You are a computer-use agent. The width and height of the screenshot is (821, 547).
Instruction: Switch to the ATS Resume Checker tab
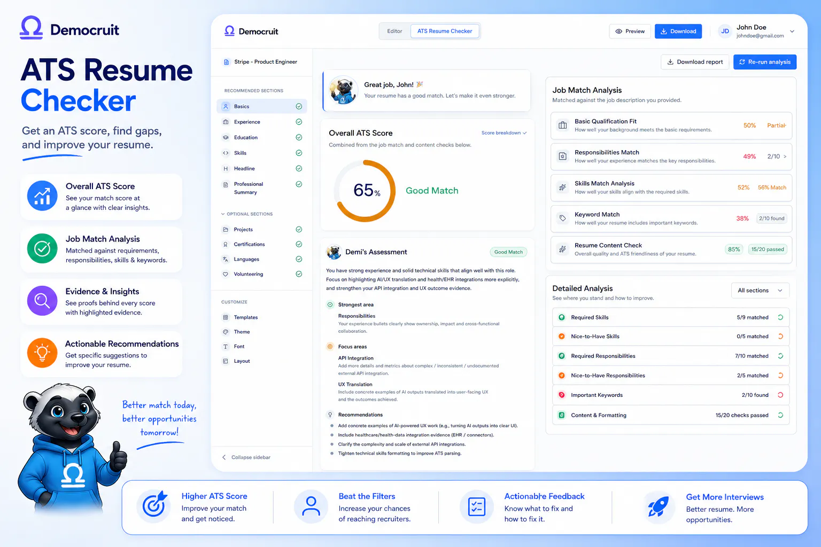tap(445, 31)
